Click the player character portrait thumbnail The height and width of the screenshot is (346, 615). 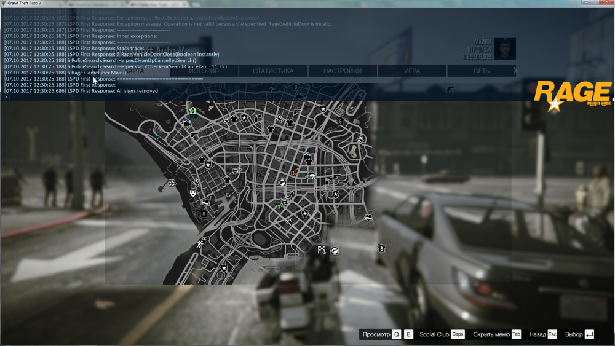tap(505, 49)
